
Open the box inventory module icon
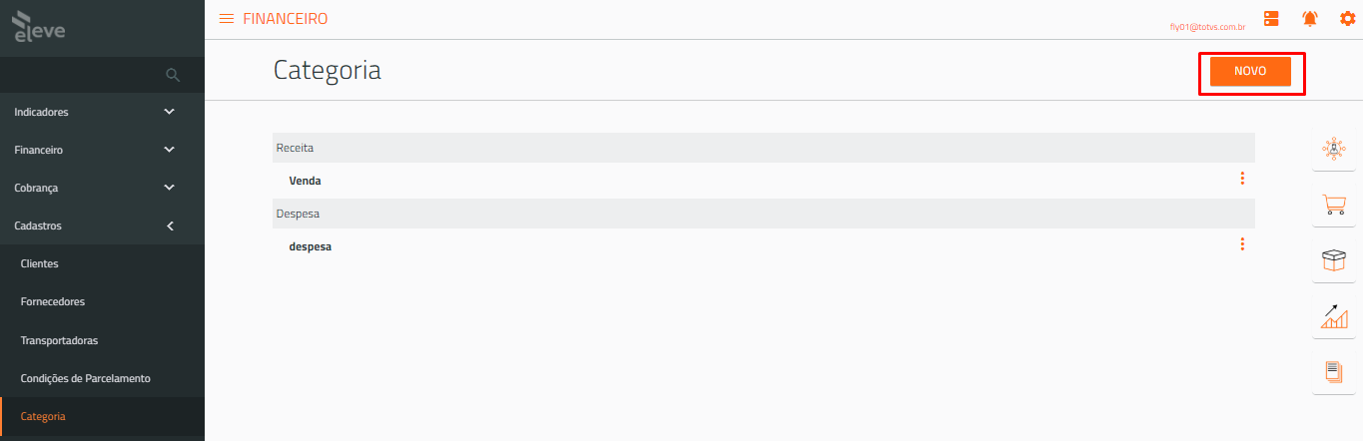tap(1333, 260)
